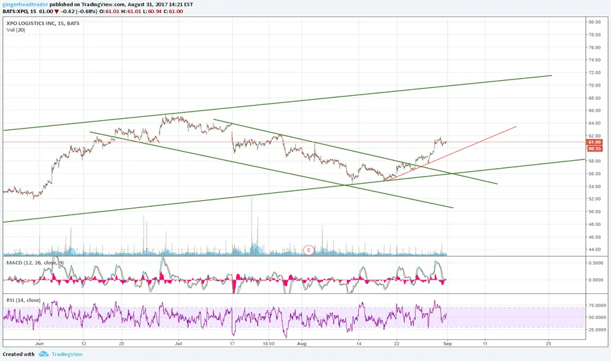The height and width of the screenshot is (361, 611).
Task: Click the O:61.01 open value
Action: [109, 11]
